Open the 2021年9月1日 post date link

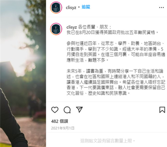(x=63, y=128)
